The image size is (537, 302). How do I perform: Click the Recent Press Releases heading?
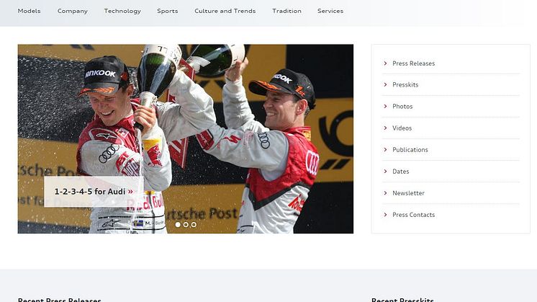[x=59, y=299]
